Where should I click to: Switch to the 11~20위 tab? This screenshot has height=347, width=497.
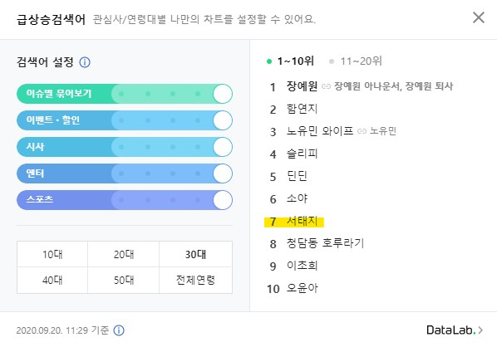pyautogui.click(x=356, y=61)
